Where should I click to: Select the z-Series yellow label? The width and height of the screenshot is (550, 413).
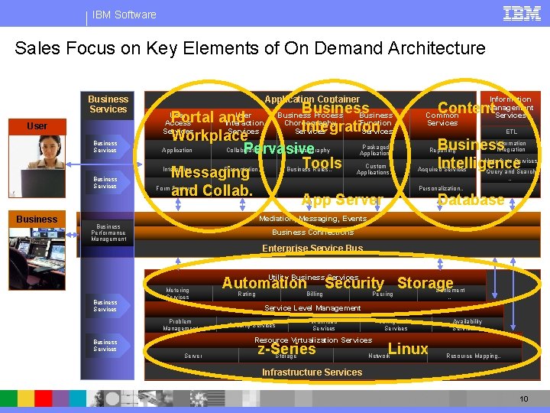point(286,349)
